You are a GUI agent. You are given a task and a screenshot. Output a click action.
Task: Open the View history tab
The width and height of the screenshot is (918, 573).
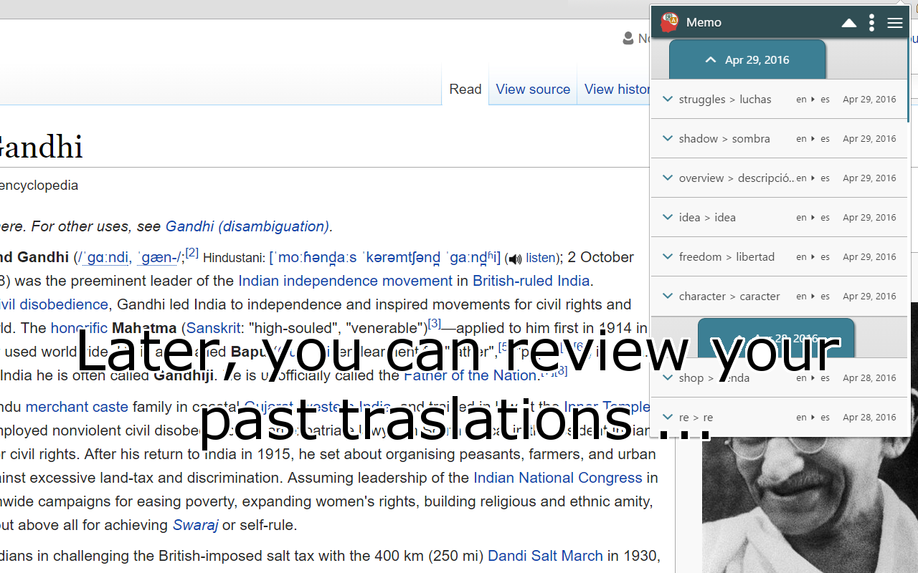point(617,90)
